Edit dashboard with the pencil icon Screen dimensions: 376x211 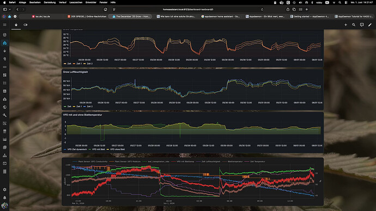click(370, 24)
